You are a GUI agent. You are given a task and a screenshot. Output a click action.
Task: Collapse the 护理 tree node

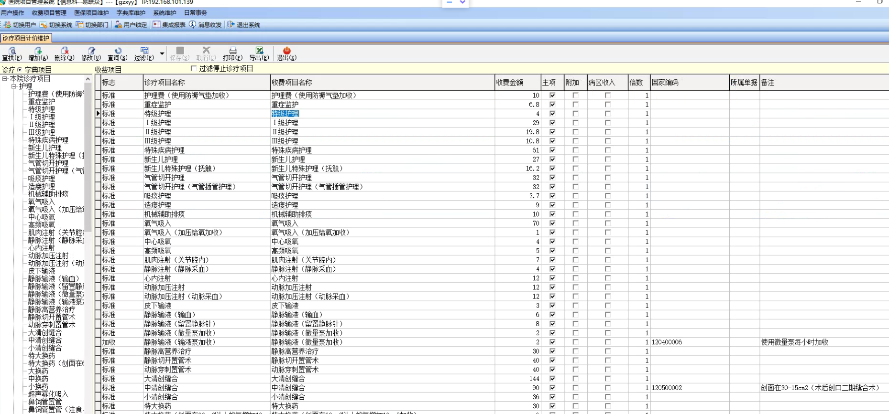click(14, 86)
